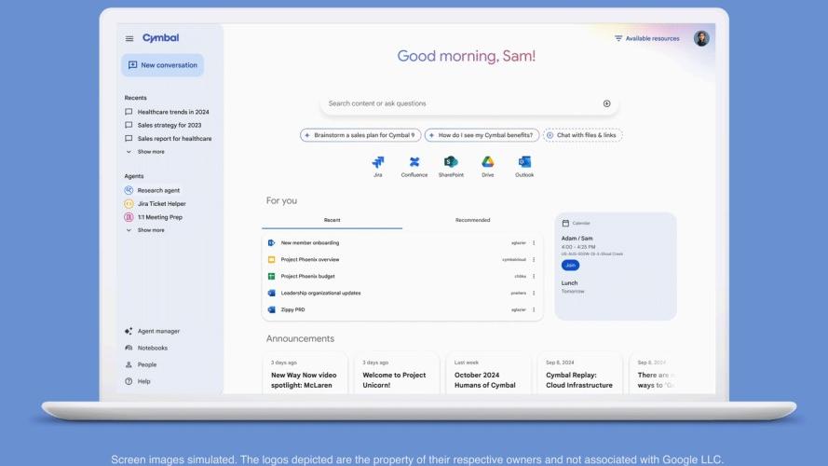Open more options for Zippy PRD
This screenshot has height=466, width=828.
pyautogui.click(x=534, y=310)
